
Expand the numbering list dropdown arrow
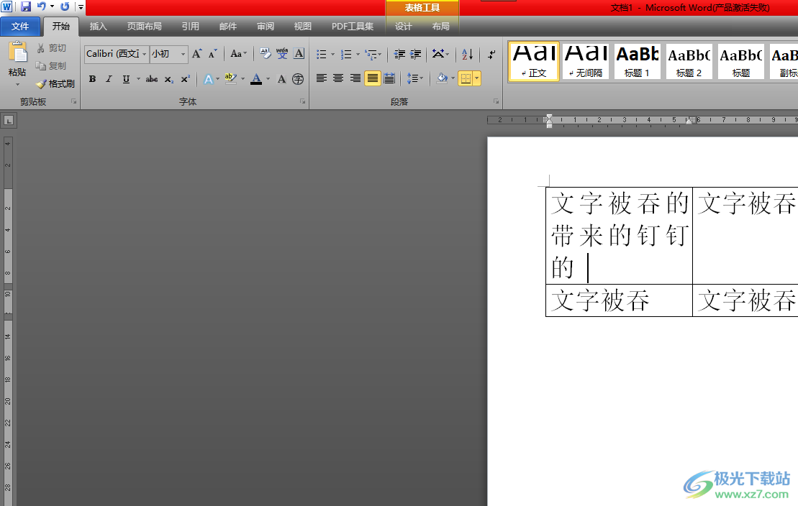358,55
